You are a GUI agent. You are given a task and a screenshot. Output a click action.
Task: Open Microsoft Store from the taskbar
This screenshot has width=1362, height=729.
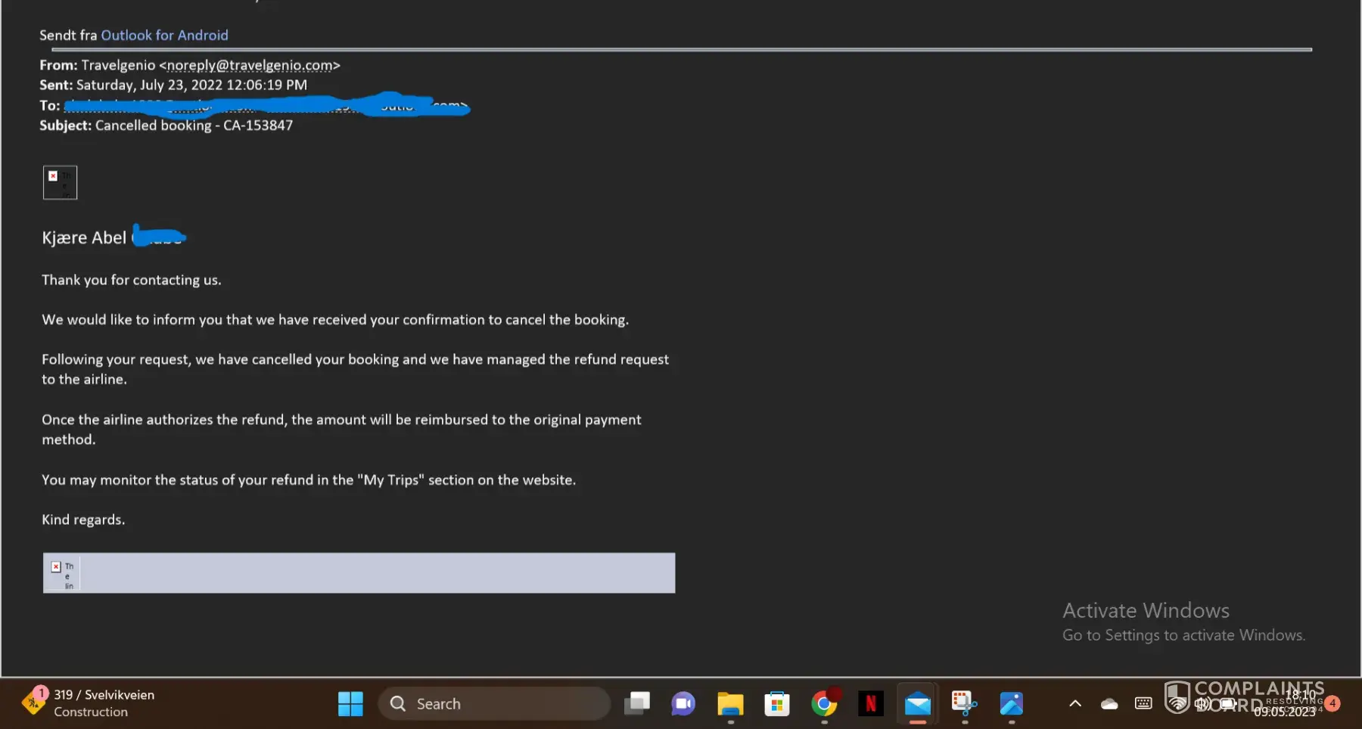point(777,704)
